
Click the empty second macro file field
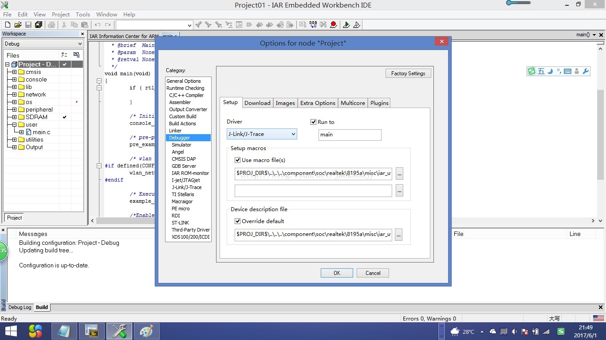[313, 191]
